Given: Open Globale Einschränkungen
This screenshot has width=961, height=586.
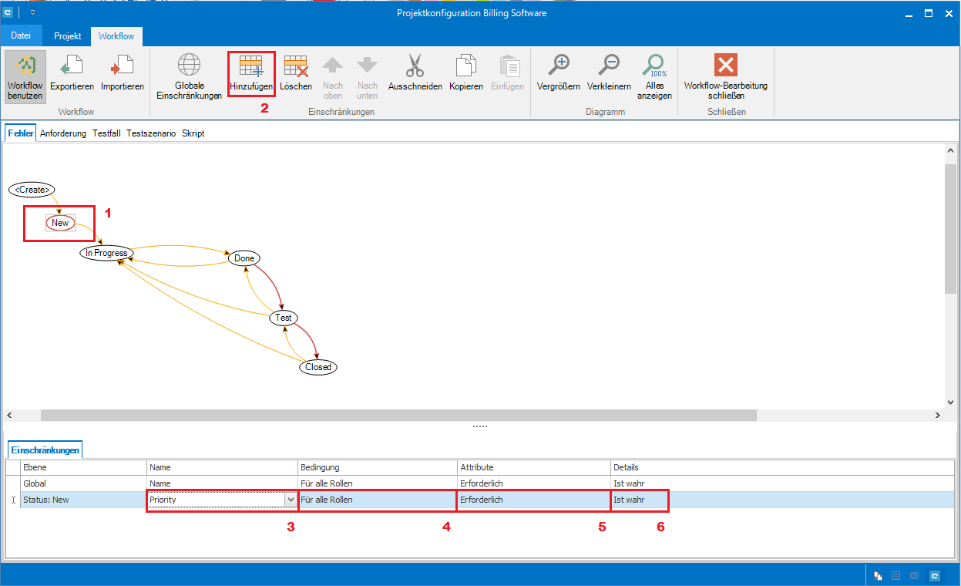Looking at the screenshot, I should tap(189, 68).
